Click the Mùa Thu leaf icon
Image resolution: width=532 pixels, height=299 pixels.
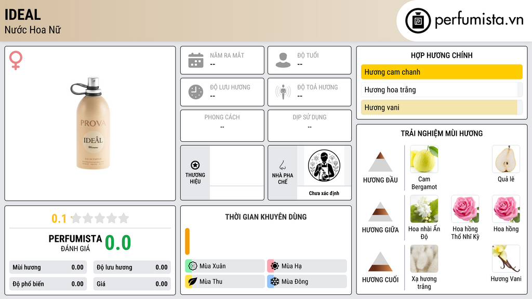193,281
